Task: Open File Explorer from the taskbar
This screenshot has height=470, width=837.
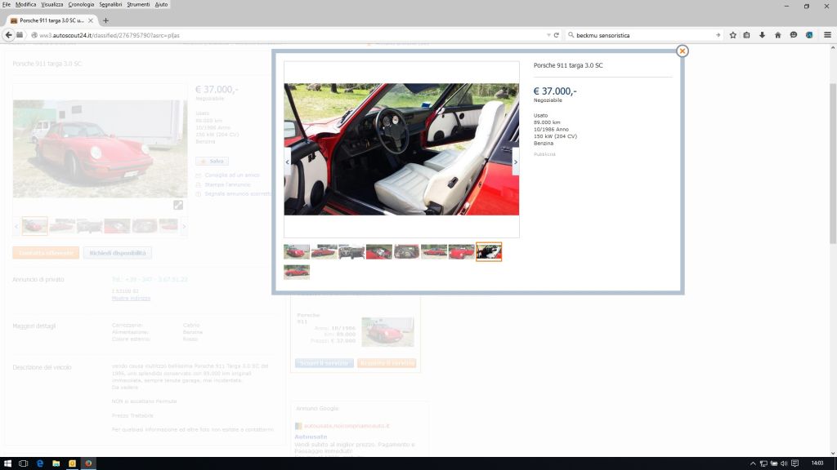Action: pos(56,463)
